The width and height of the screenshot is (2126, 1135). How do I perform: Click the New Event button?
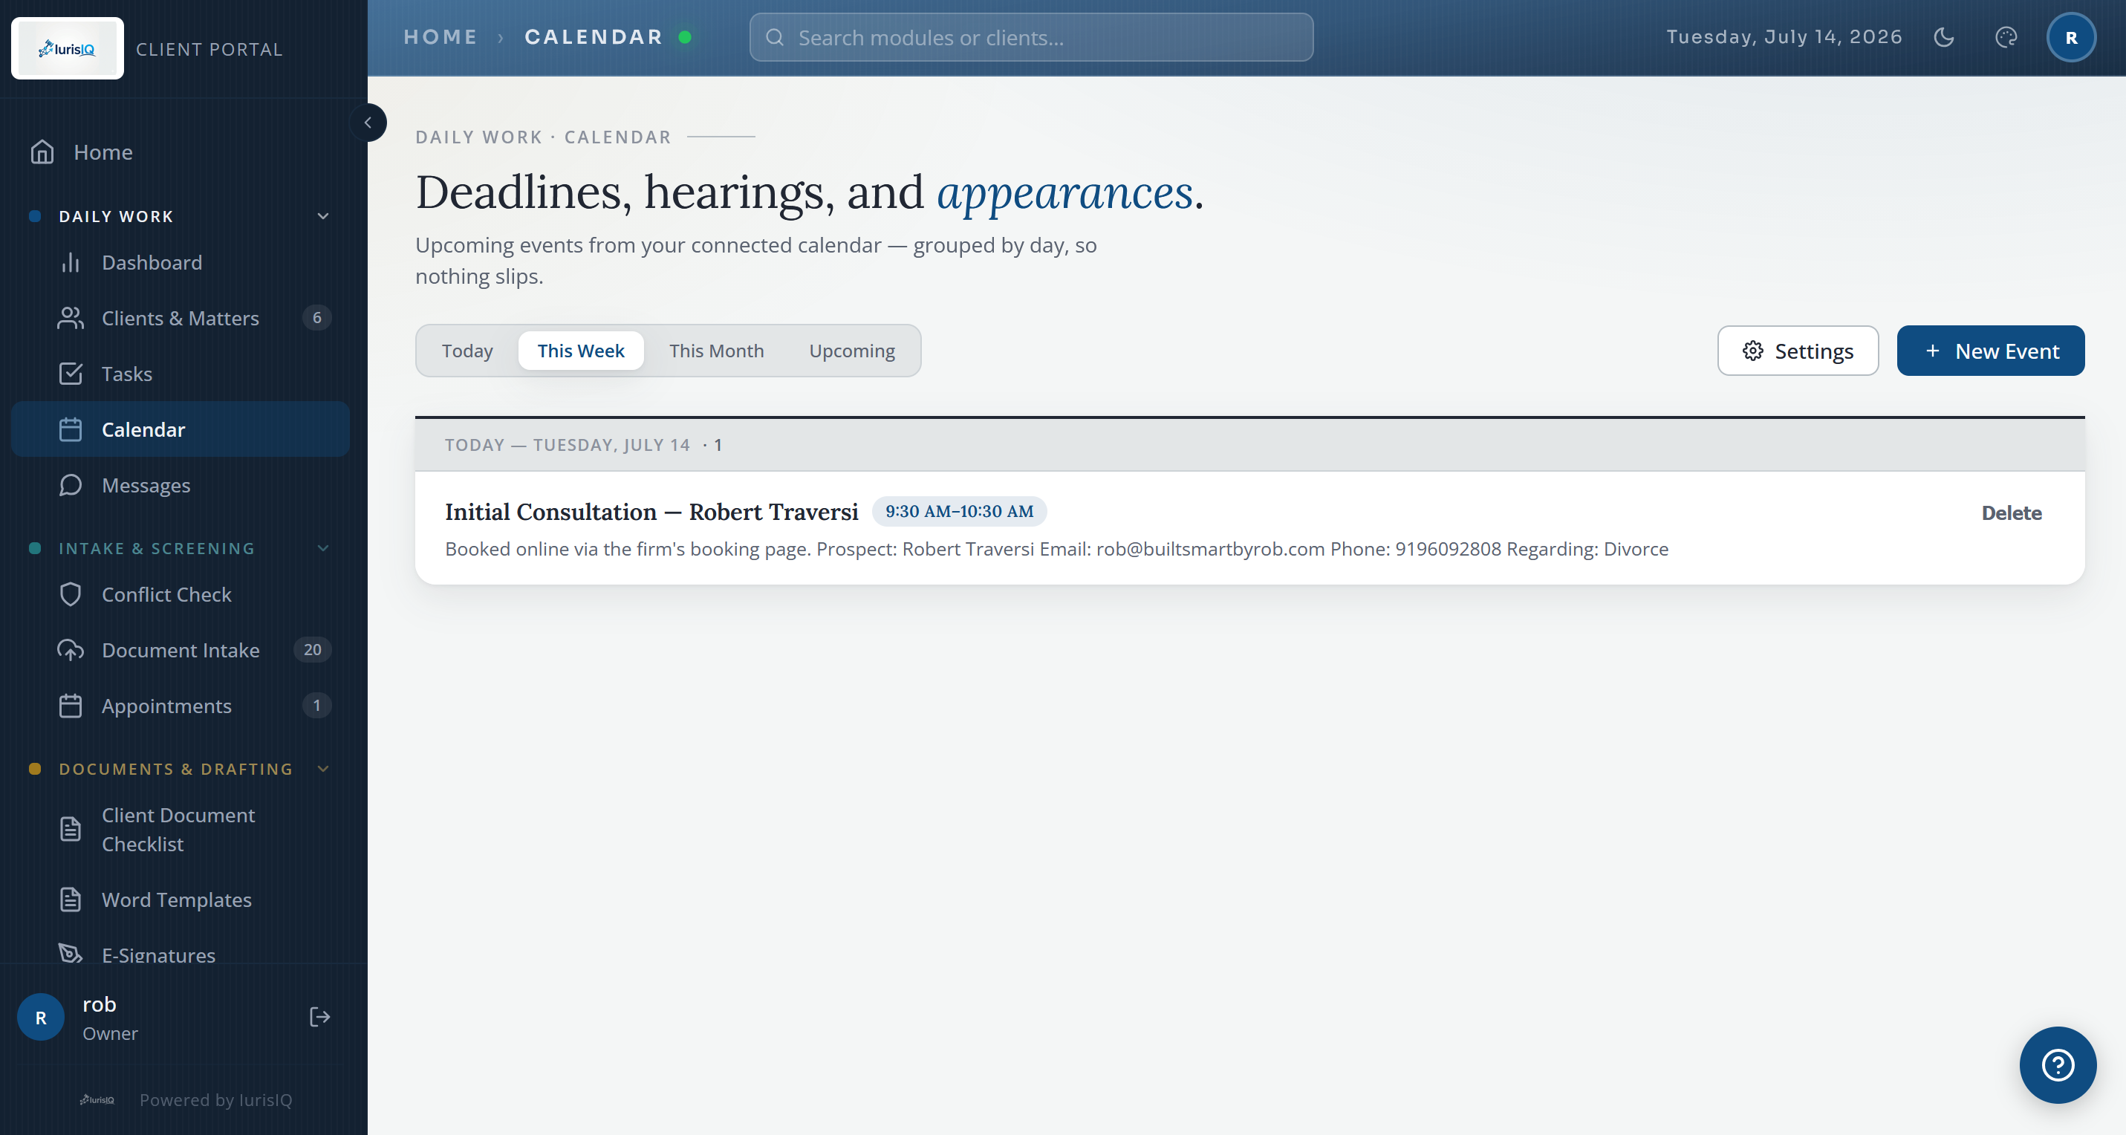point(1991,351)
